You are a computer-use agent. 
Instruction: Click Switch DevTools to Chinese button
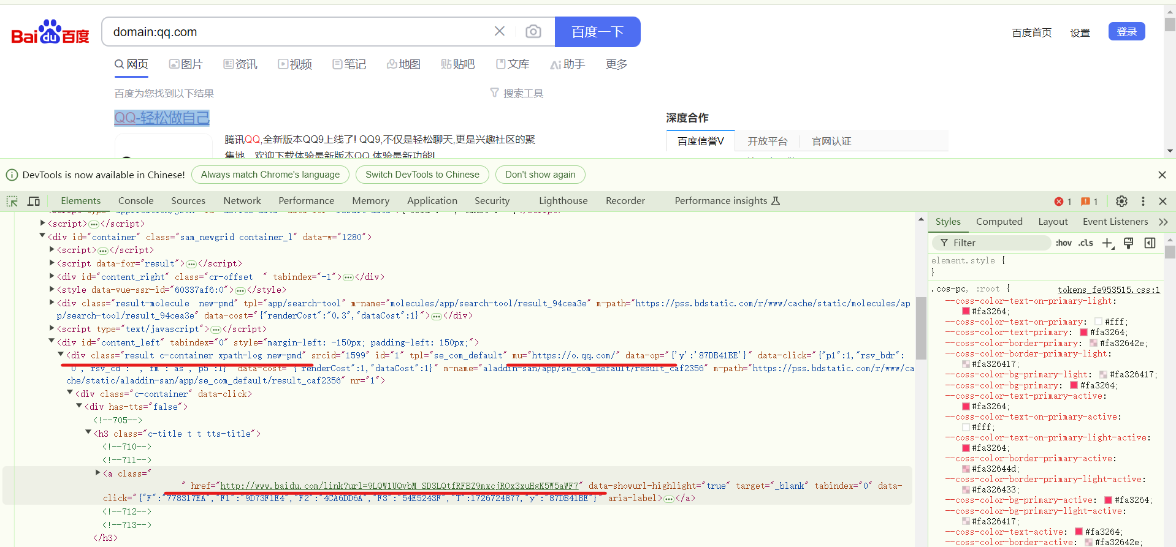[422, 175]
